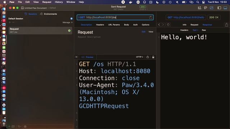230x129 pixels.
Task: Click the filter circle icon at sidebar bottom
Action: pos(25,126)
